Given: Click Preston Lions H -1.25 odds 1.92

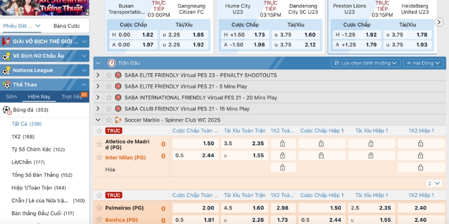Looking at the screenshot, I should pos(357,35).
